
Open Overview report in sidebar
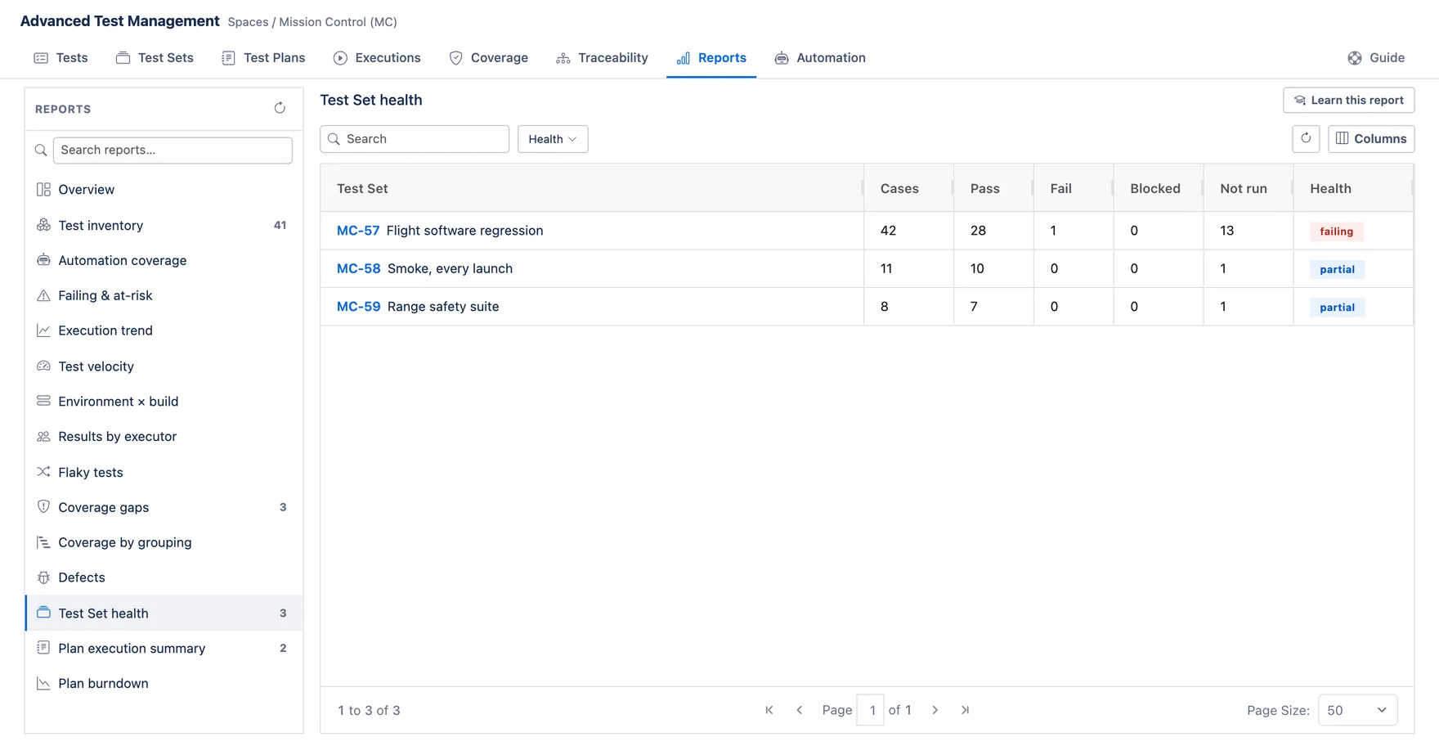pyautogui.click(x=164, y=190)
